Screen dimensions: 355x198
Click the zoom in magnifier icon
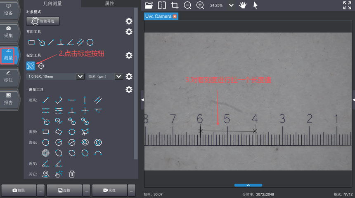tap(201, 5)
